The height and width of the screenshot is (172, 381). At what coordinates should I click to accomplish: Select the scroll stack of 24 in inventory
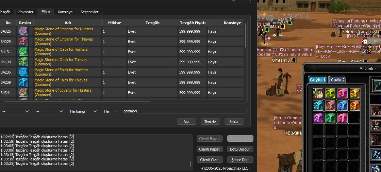click(318, 94)
